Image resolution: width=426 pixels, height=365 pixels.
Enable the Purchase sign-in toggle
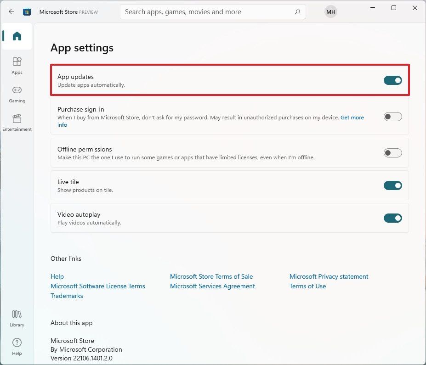click(x=392, y=117)
